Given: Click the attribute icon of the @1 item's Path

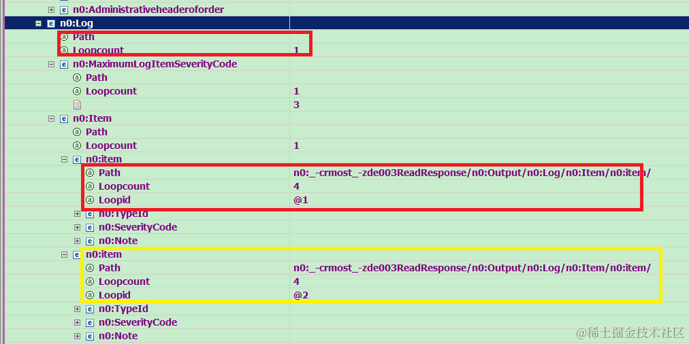Looking at the screenshot, I should click(x=90, y=173).
